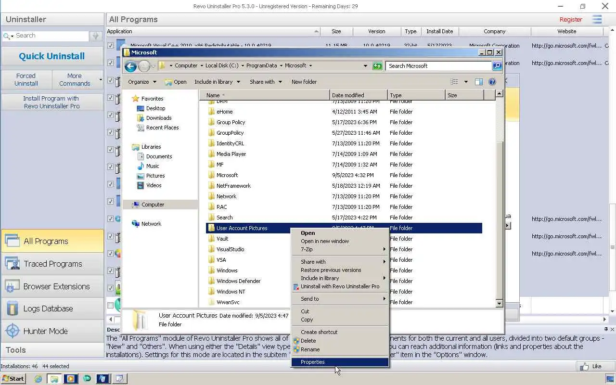The width and height of the screenshot is (616, 385).
Task: Expand the breadcrumb arrow after Local Disk (C:)
Action: pos(242,66)
